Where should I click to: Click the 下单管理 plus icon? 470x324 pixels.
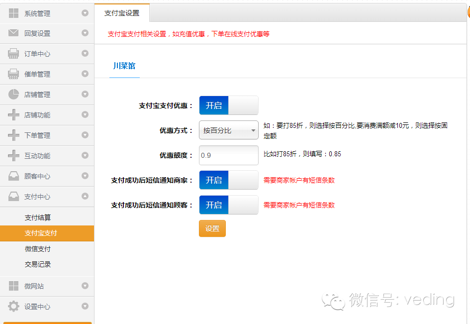tap(13, 135)
